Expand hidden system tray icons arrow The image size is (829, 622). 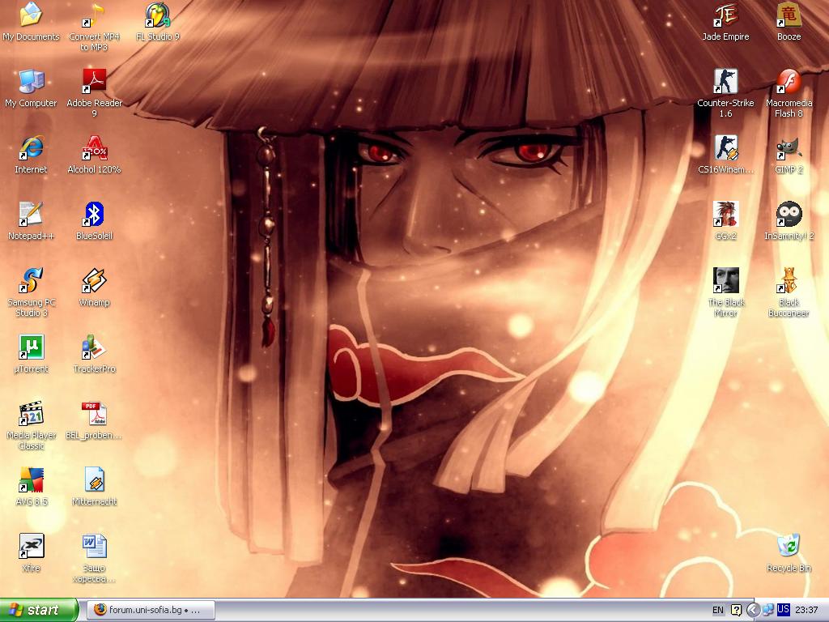(x=753, y=610)
